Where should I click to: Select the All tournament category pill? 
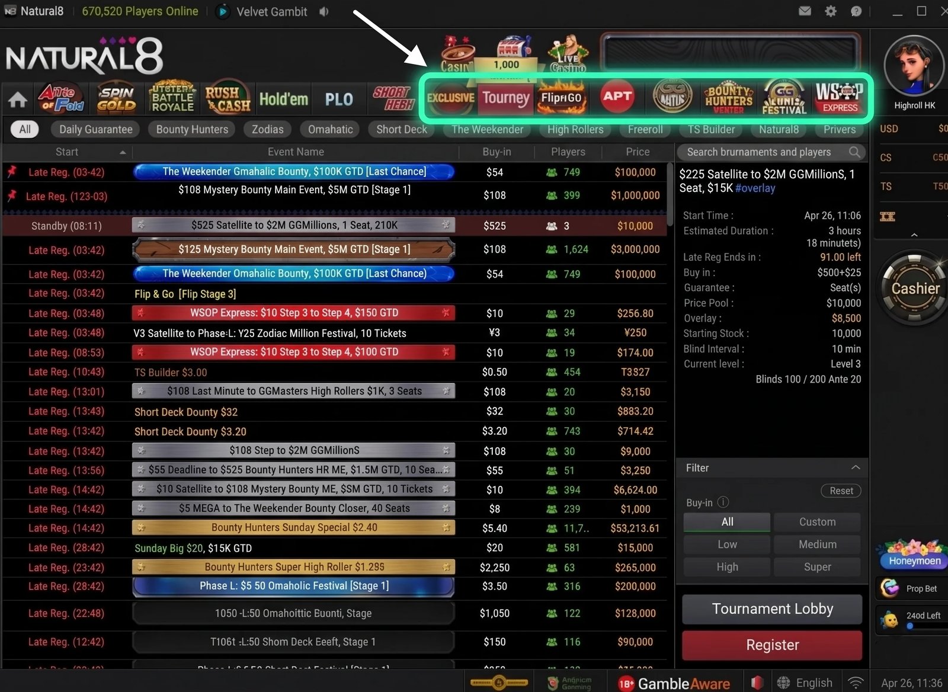point(25,129)
